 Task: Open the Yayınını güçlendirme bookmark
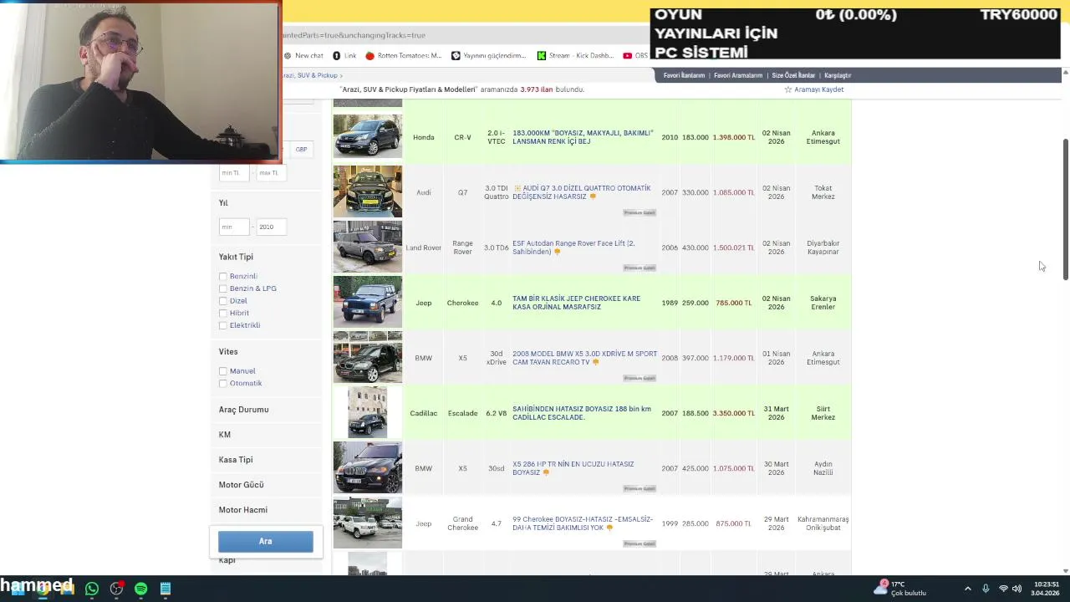[489, 56]
